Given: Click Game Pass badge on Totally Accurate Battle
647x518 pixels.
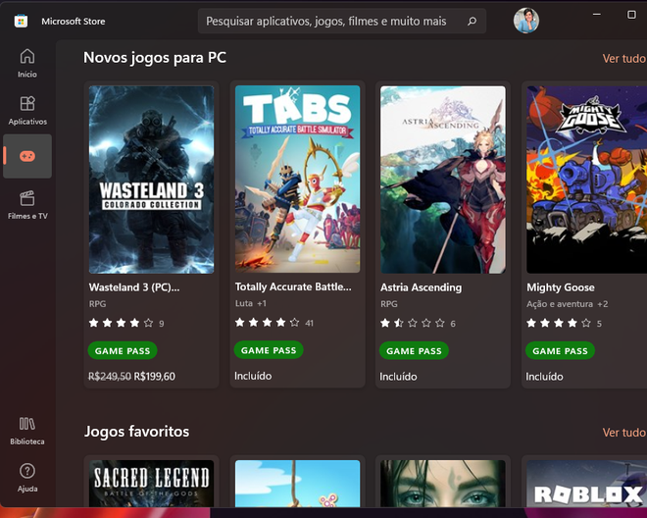Looking at the screenshot, I should tap(269, 350).
